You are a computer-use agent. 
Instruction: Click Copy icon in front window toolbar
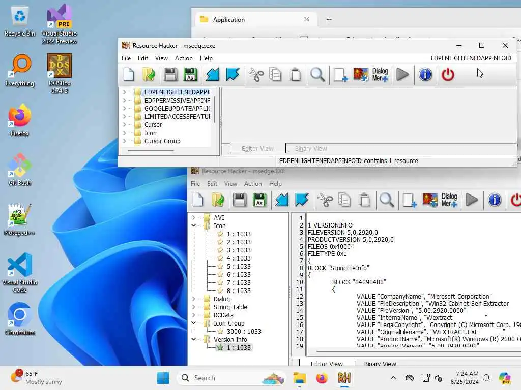pos(275,74)
